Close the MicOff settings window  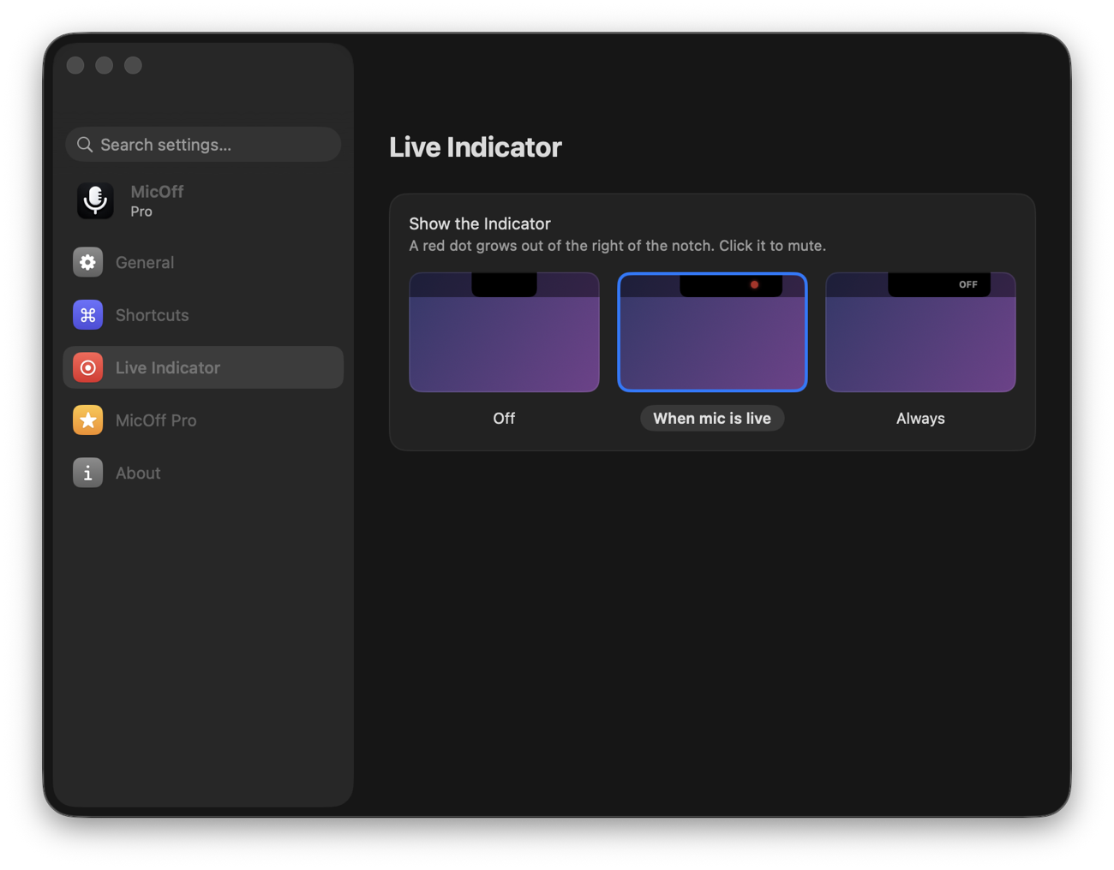(x=75, y=65)
